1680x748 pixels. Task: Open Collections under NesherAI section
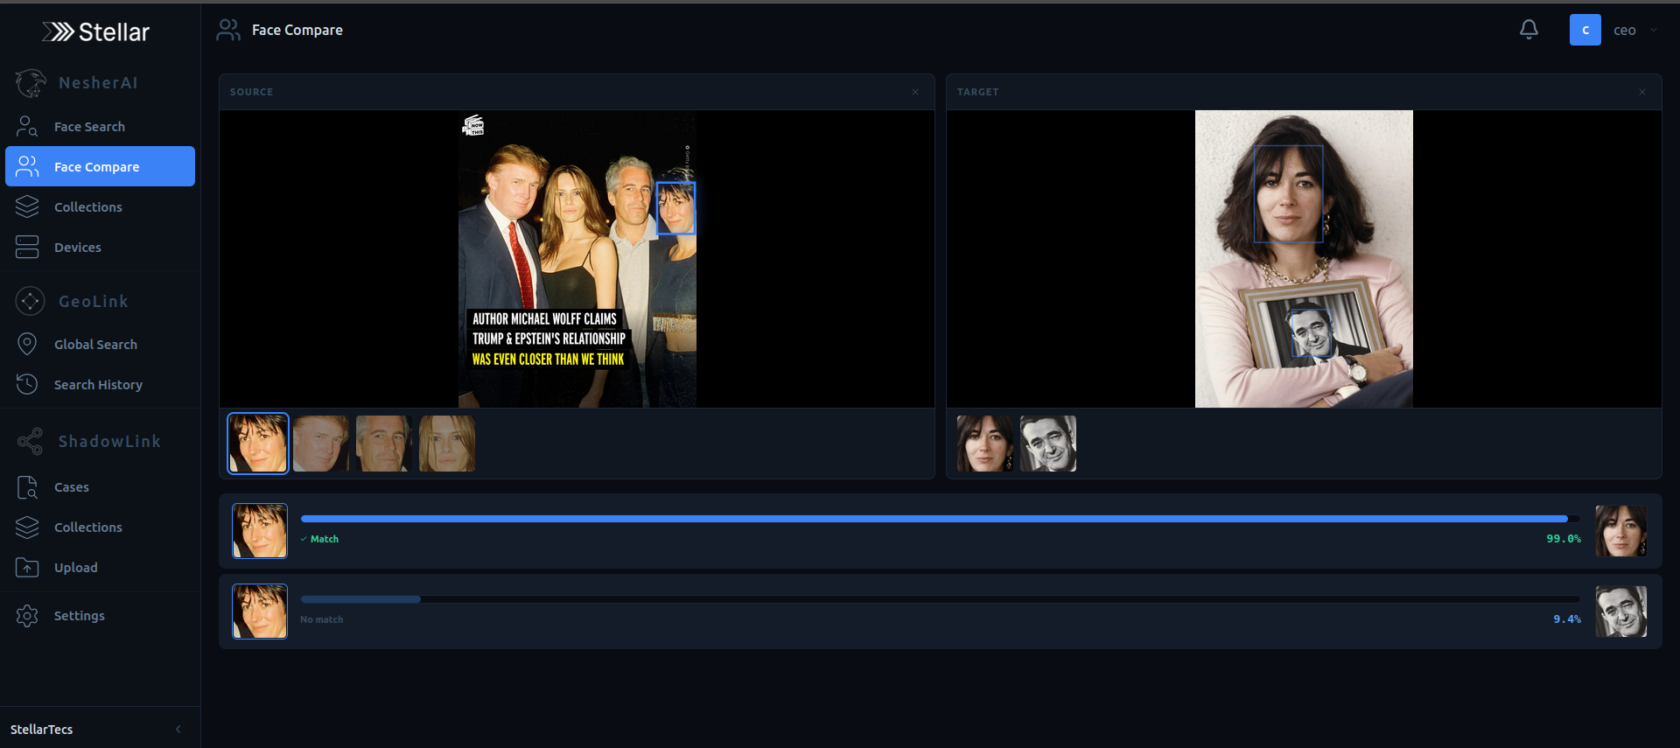coord(87,207)
